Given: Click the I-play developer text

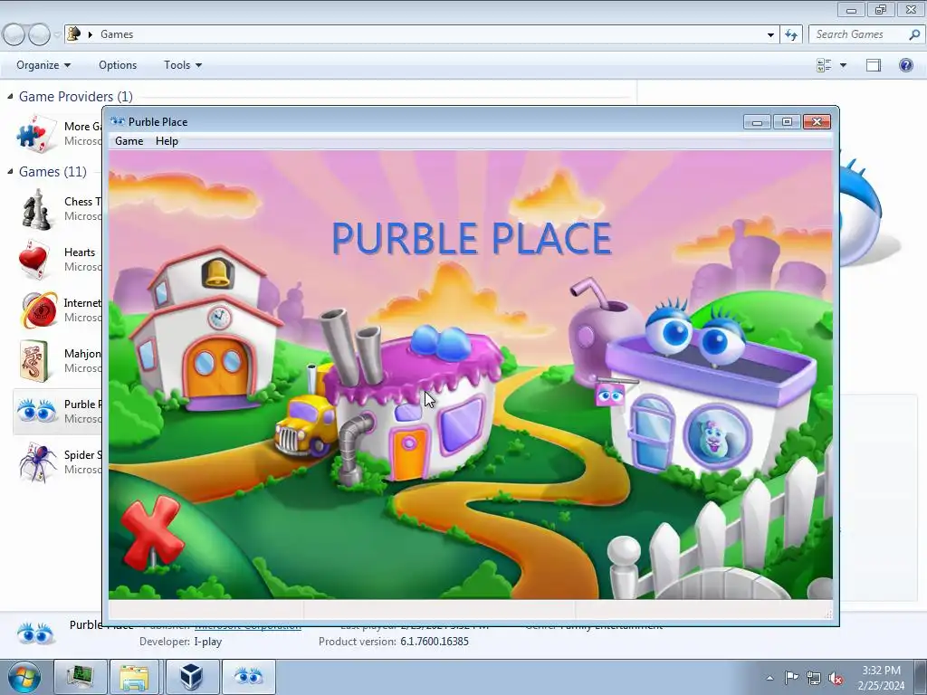Looking at the screenshot, I should [208, 642].
